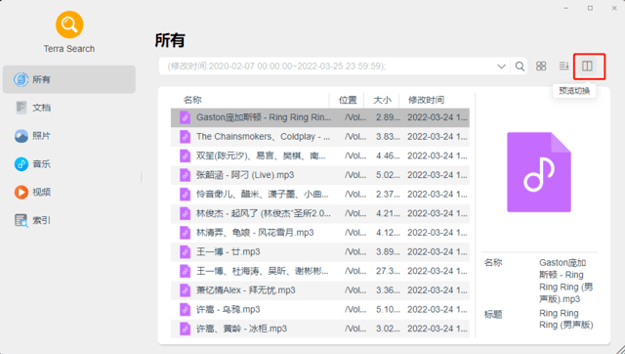Click the sidebar splitter handle
This screenshot has height=354, width=625.
pos(142,178)
